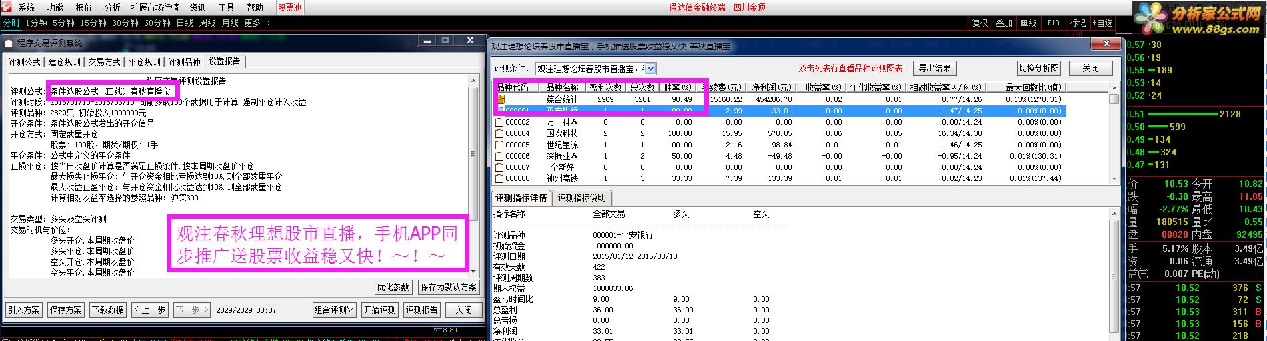Switch to 评测指标说明 tab
This screenshot has height=341, width=1267.
pyautogui.click(x=582, y=198)
